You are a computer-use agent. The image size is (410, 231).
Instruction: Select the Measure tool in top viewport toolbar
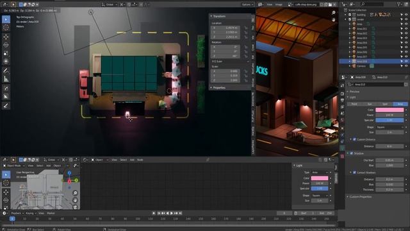(x=6, y=79)
